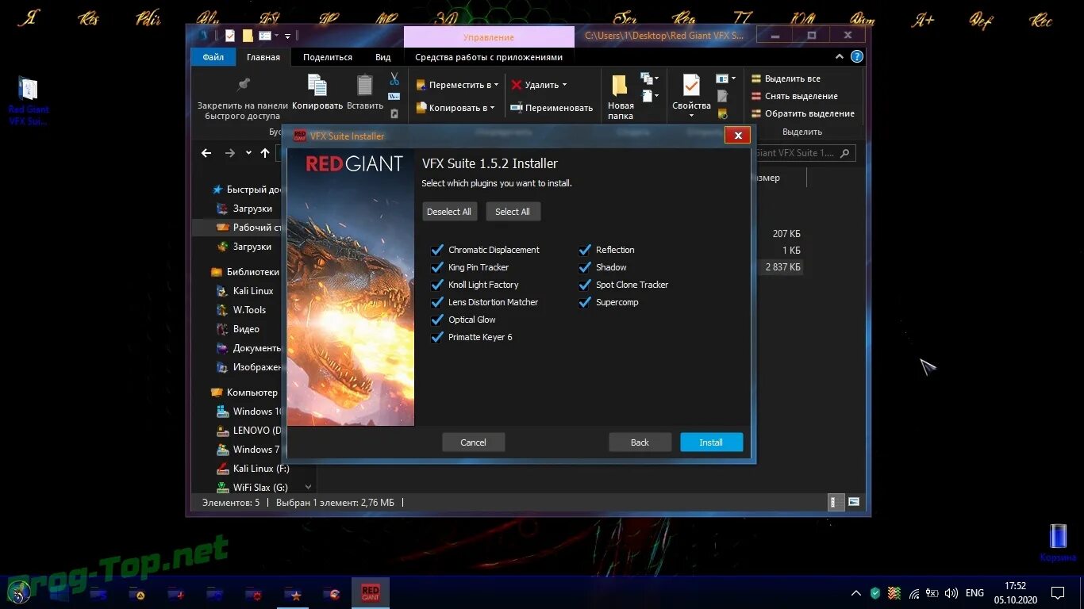The image size is (1084, 609).
Task: Open the Копировать в dropdown
Action: [x=456, y=108]
